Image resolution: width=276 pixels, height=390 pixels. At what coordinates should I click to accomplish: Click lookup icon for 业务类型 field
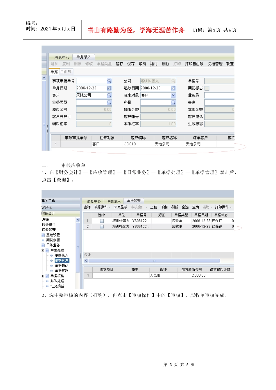(x=109, y=102)
